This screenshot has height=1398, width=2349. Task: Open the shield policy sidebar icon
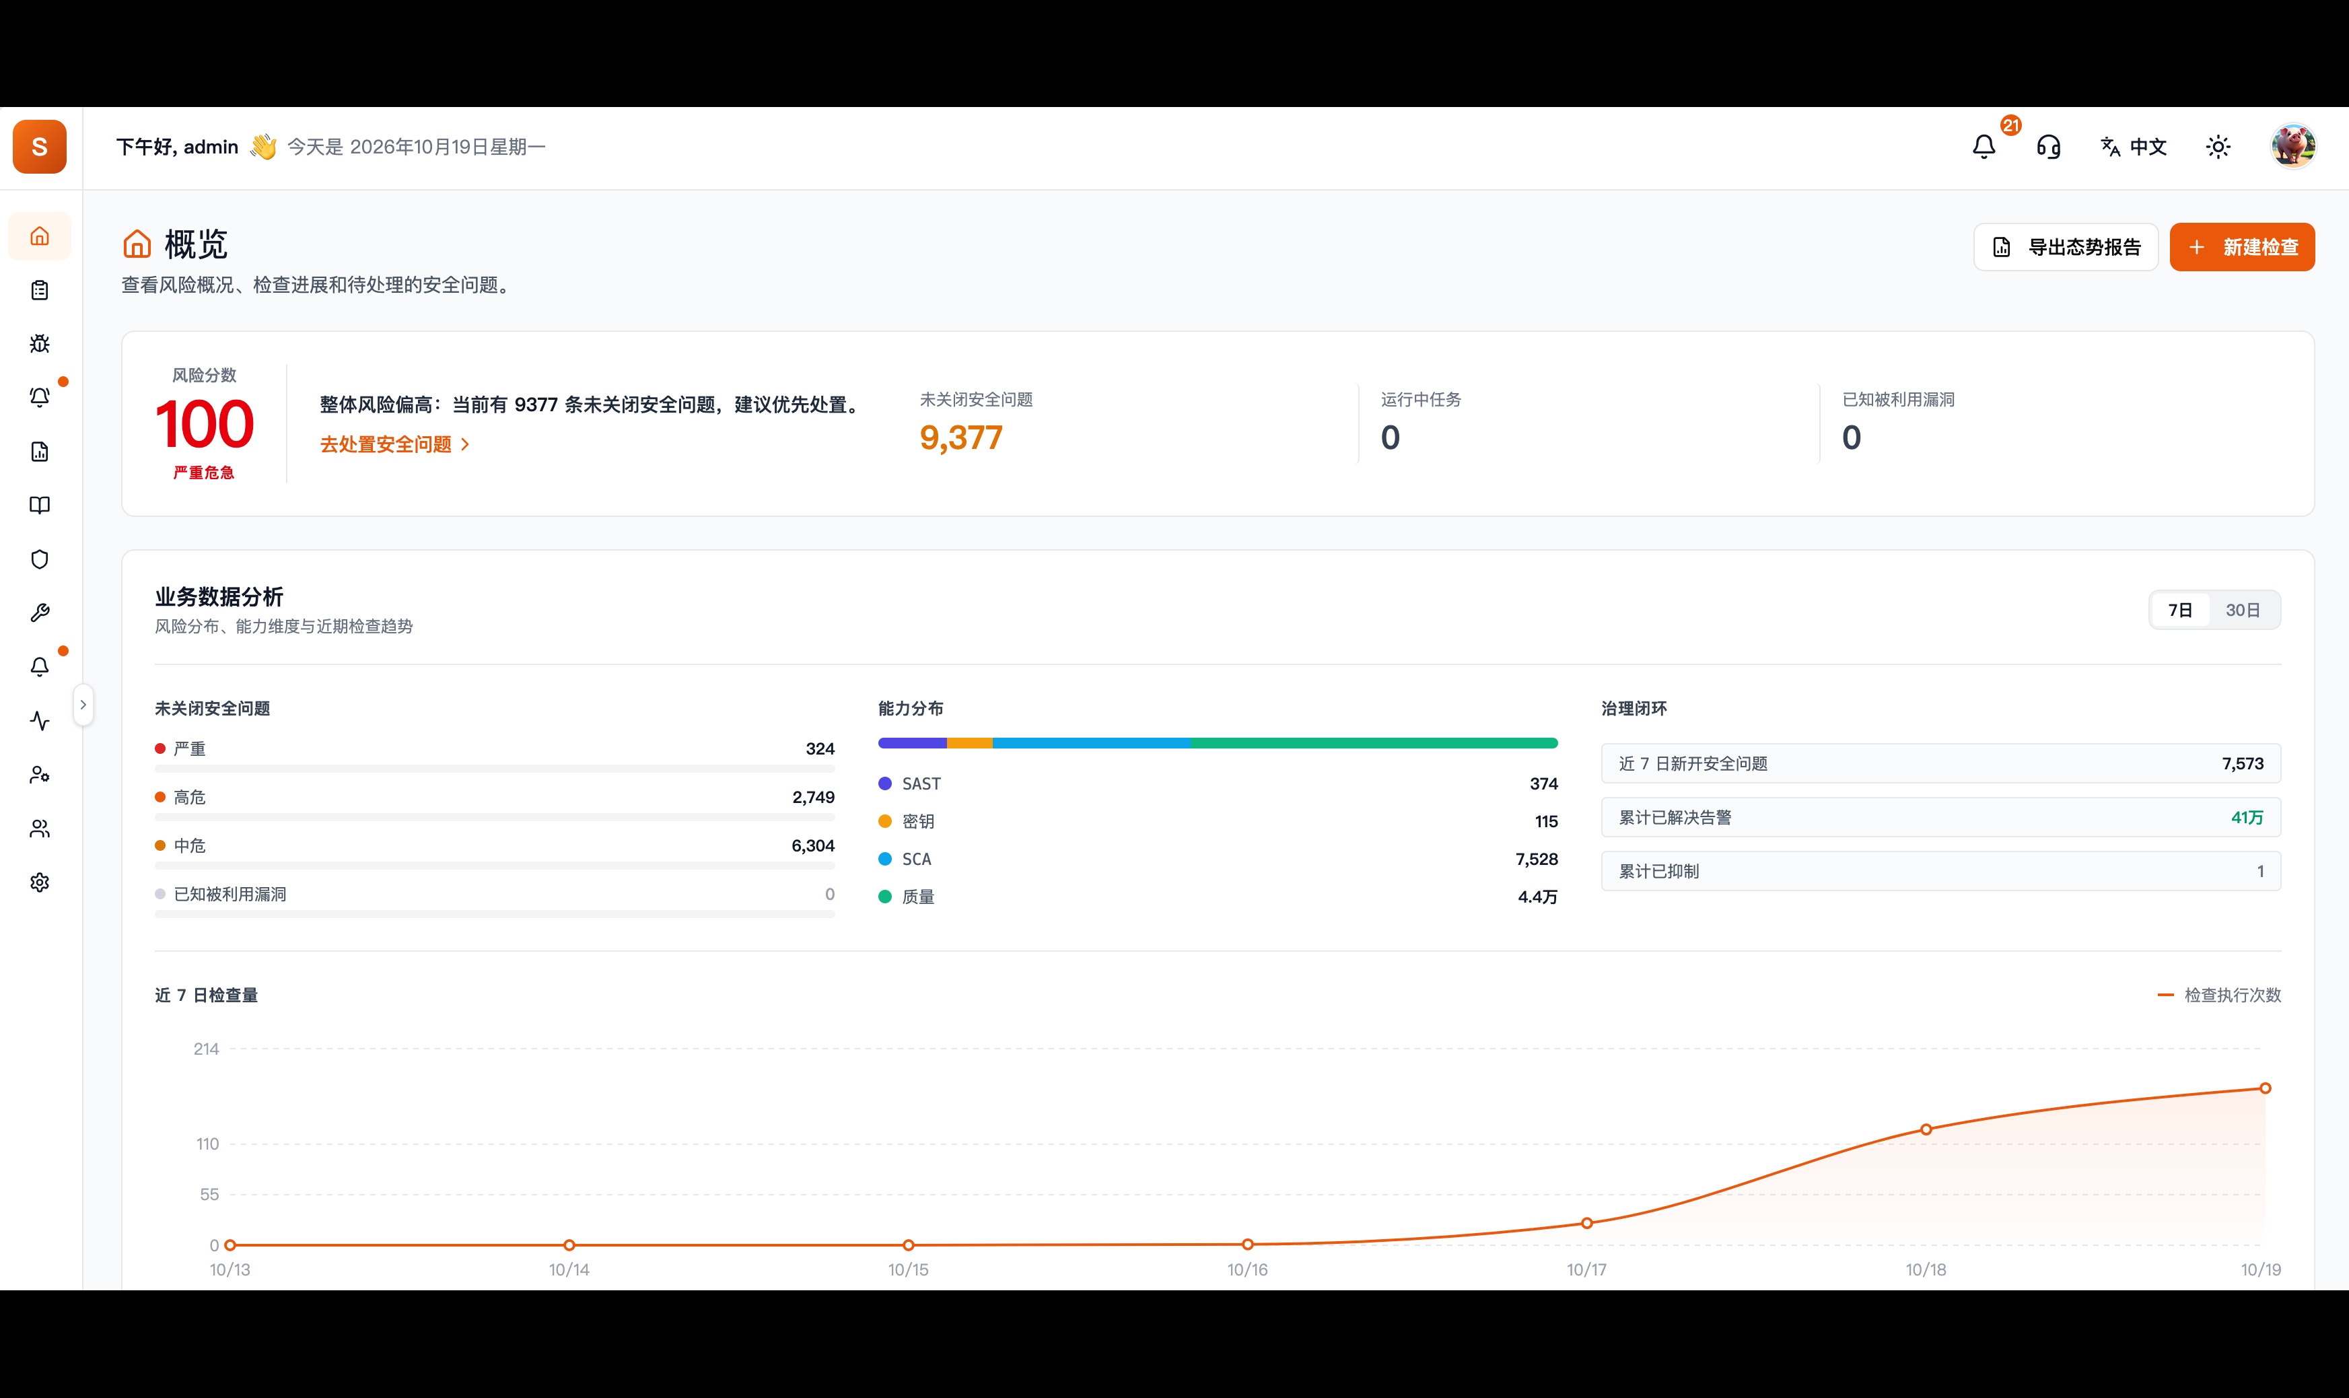click(x=40, y=559)
